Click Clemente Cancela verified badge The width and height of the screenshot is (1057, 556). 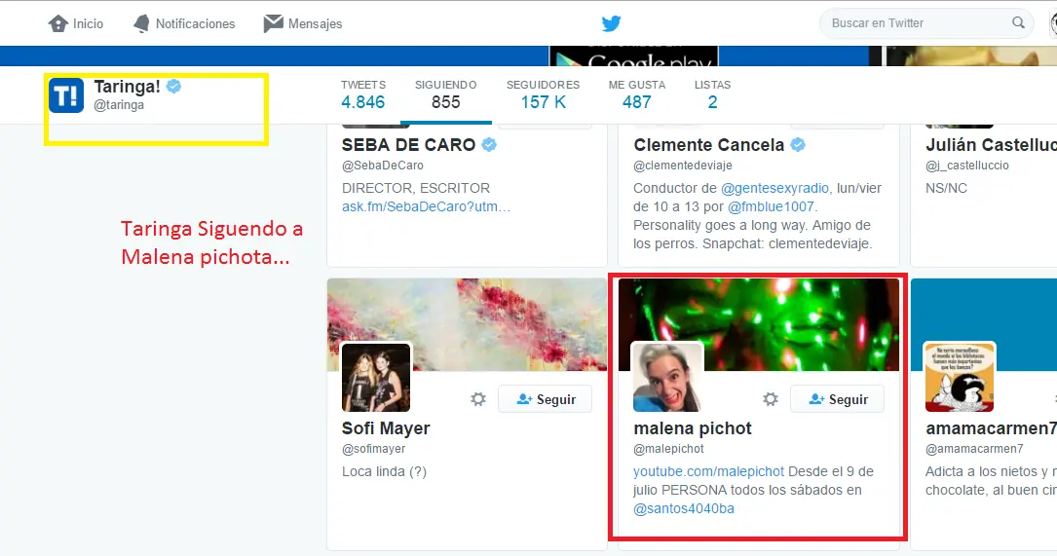(x=798, y=144)
